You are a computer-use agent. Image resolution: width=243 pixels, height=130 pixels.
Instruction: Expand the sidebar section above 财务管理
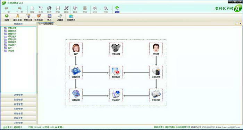point(18,95)
